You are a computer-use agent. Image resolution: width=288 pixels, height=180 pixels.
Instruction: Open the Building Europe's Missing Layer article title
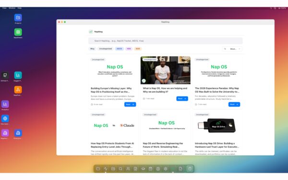[x=111, y=90]
